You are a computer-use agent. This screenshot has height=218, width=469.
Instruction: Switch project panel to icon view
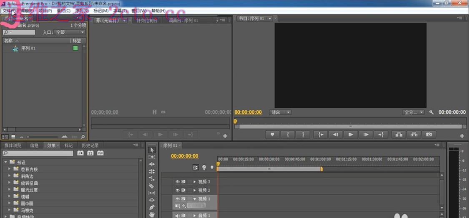pos(13,137)
